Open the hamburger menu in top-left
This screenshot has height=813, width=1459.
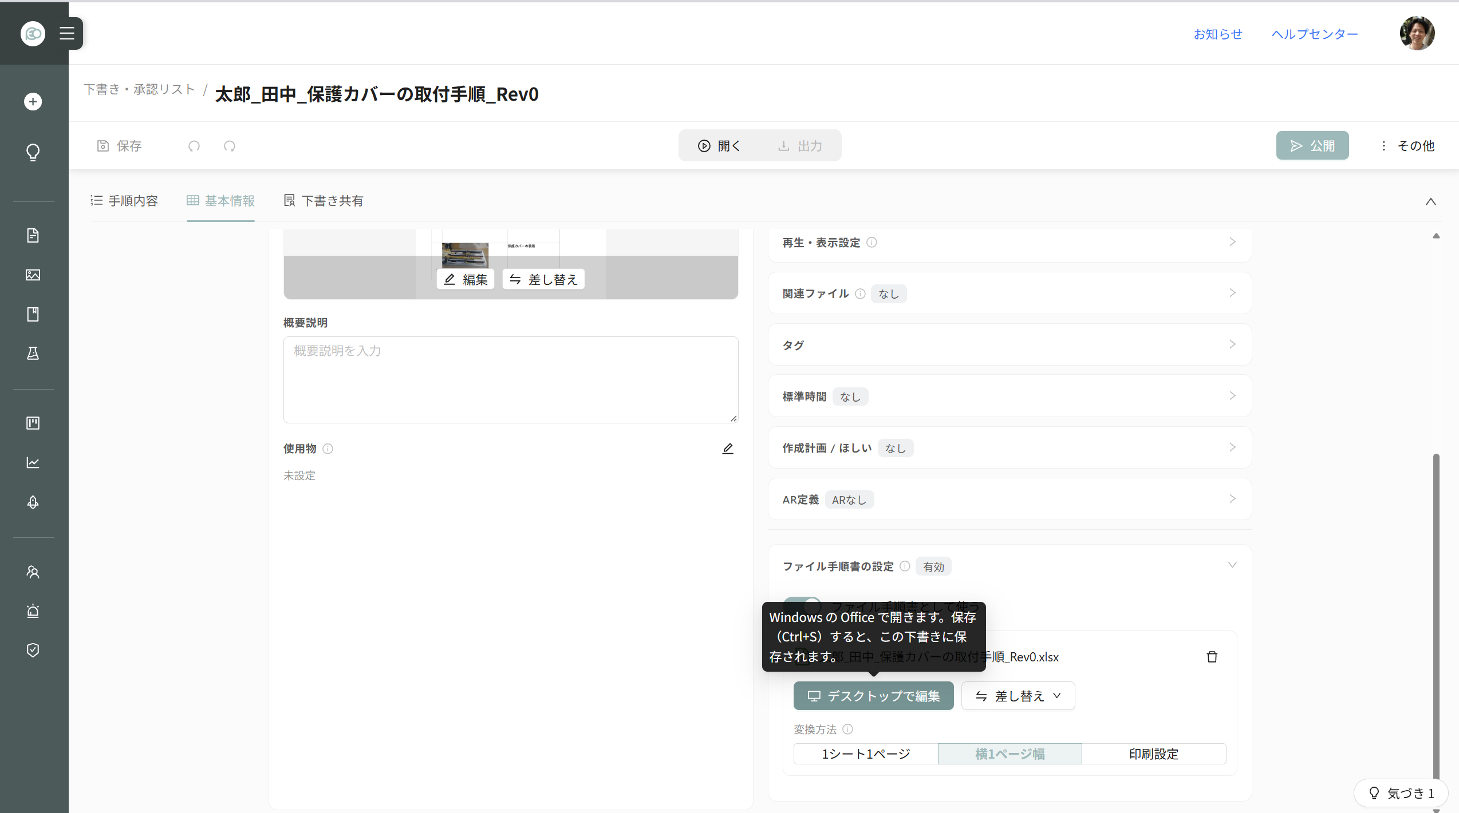pos(67,33)
